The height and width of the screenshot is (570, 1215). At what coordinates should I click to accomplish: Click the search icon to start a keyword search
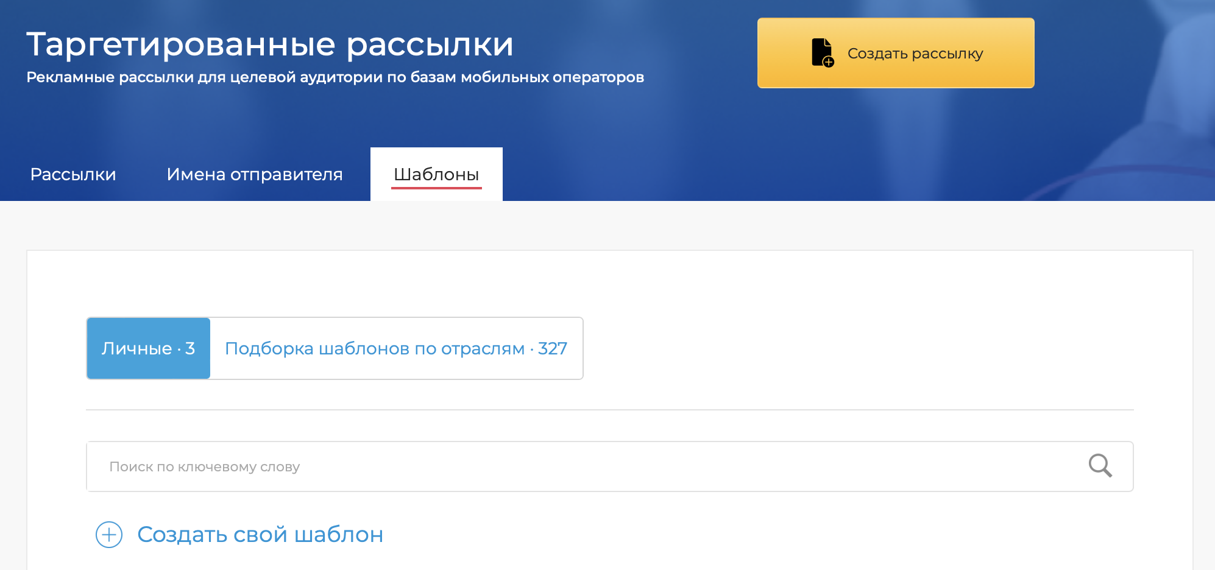(1100, 466)
